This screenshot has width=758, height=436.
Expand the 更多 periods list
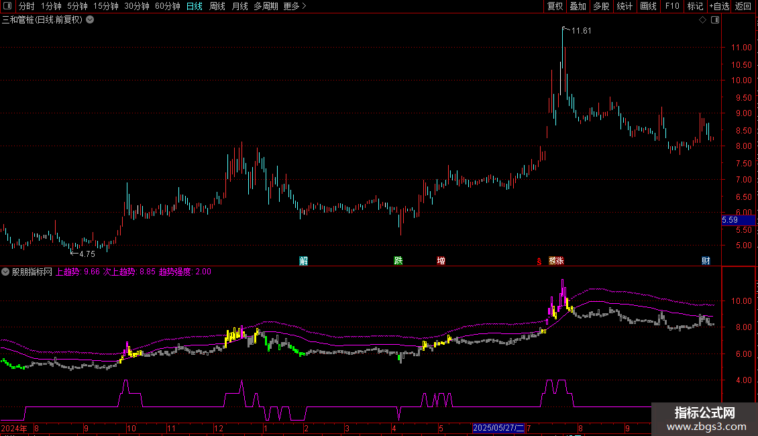point(294,6)
